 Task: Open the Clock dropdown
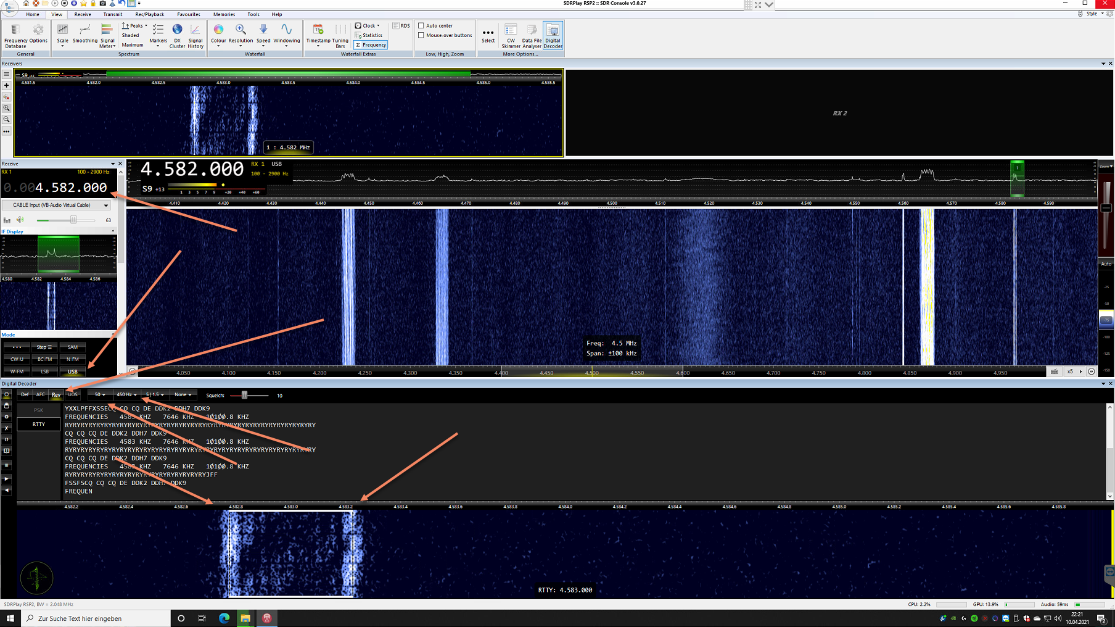coord(368,26)
